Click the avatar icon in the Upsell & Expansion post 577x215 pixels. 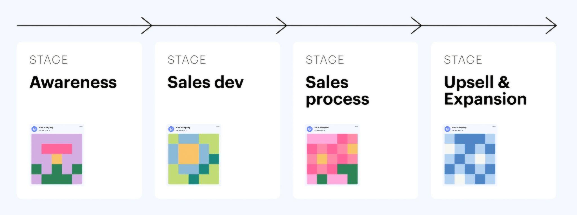tap(447, 129)
